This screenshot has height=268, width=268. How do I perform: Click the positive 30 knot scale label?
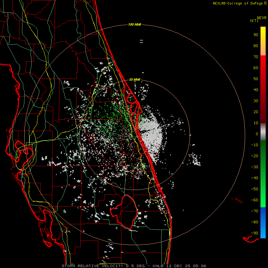256,101
